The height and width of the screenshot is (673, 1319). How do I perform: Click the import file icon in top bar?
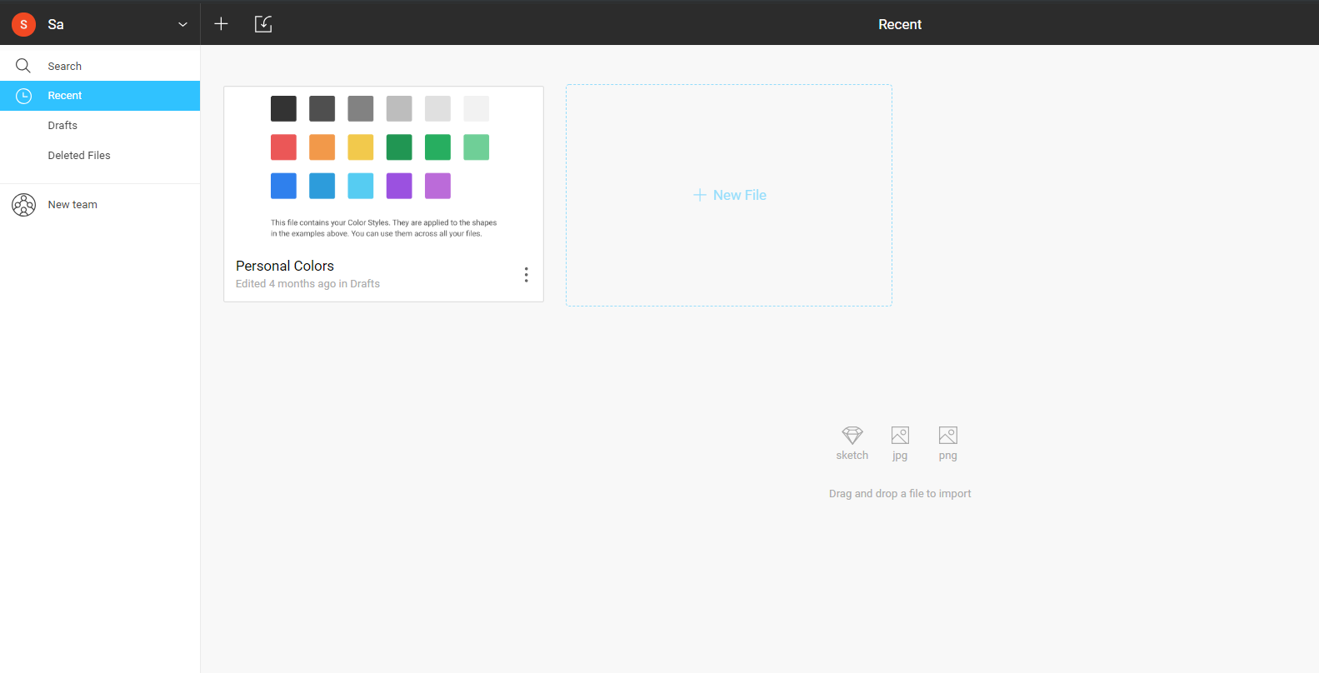(x=263, y=24)
